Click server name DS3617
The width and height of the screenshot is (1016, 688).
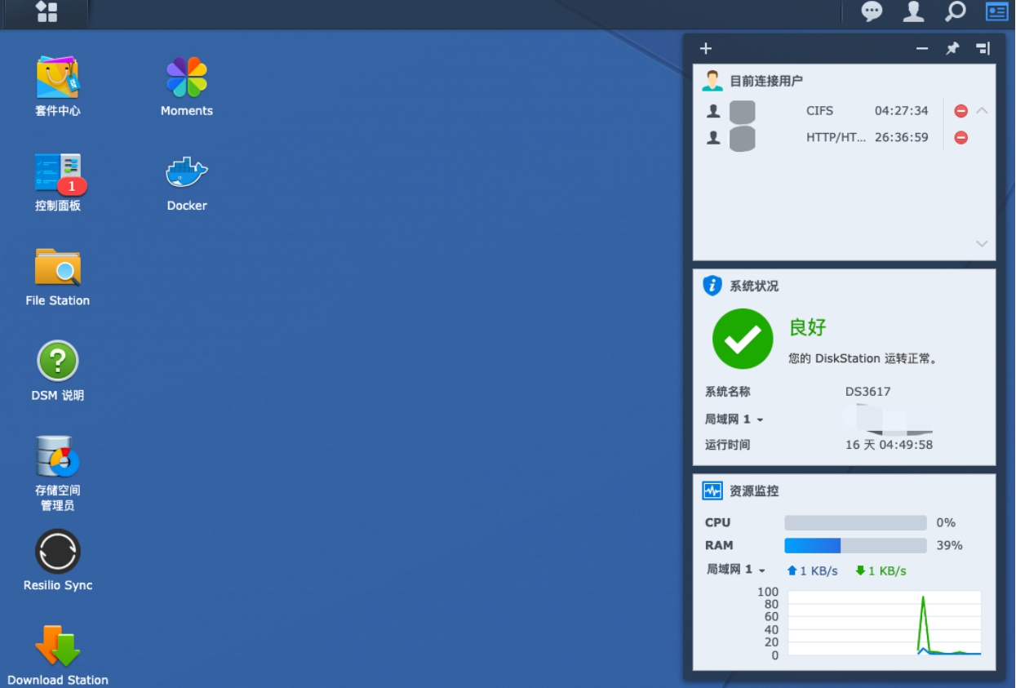point(868,392)
